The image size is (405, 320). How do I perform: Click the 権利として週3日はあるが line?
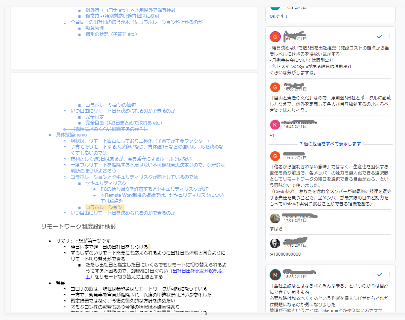[131, 159]
